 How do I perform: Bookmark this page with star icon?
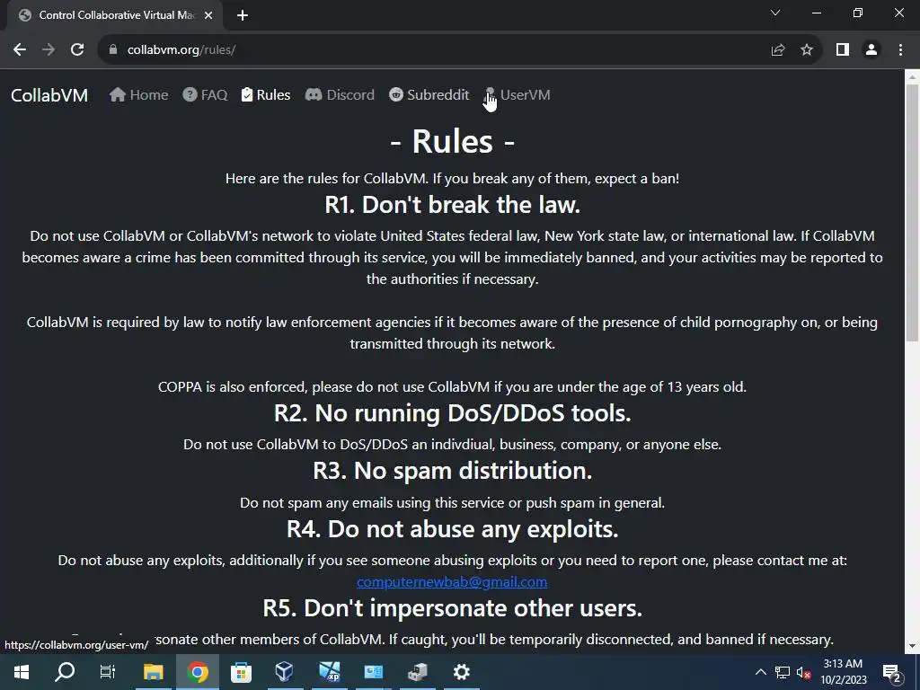click(x=807, y=50)
